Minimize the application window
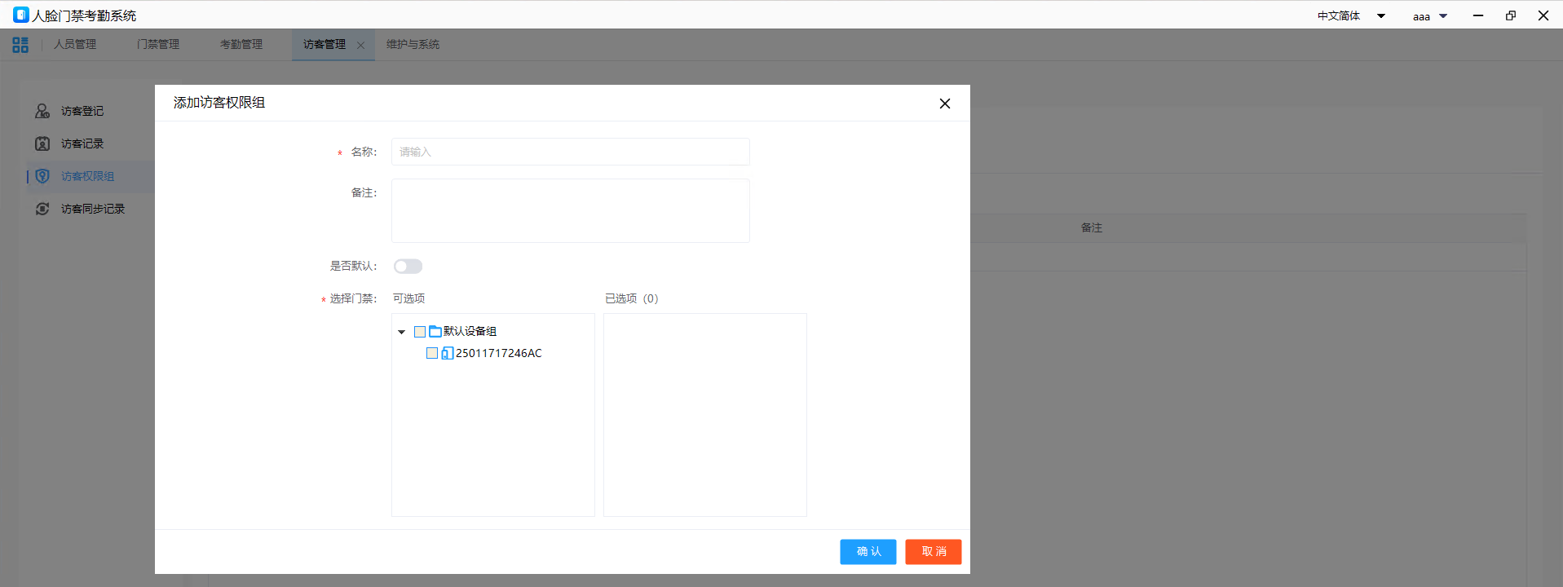This screenshot has width=1563, height=587. [x=1478, y=15]
